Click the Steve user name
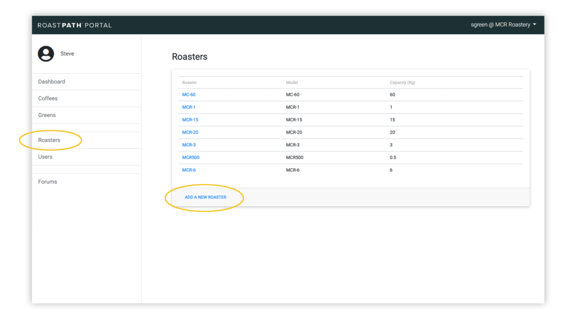This screenshot has width=576, height=320. (67, 53)
